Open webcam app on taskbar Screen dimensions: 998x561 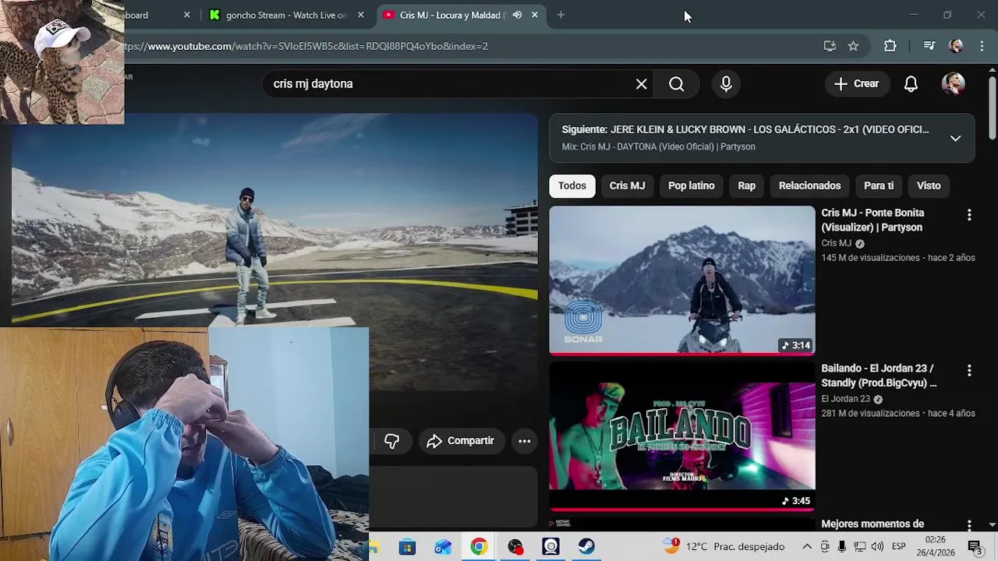pyautogui.click(x=551, y=547)
